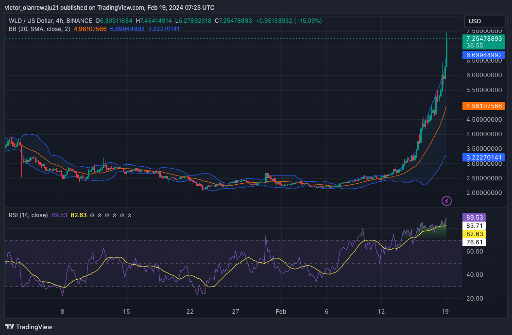Click the 15 date label on the time axis
Screen dimensions: 512x335
tap(126, 312)
